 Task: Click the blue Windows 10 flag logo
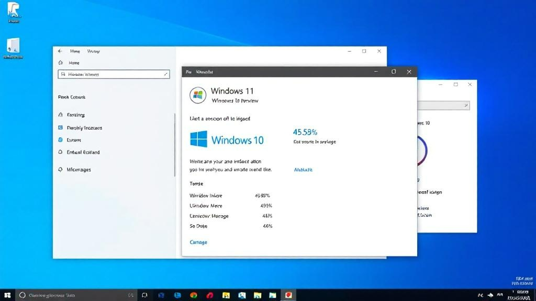(x=198, y=139)
